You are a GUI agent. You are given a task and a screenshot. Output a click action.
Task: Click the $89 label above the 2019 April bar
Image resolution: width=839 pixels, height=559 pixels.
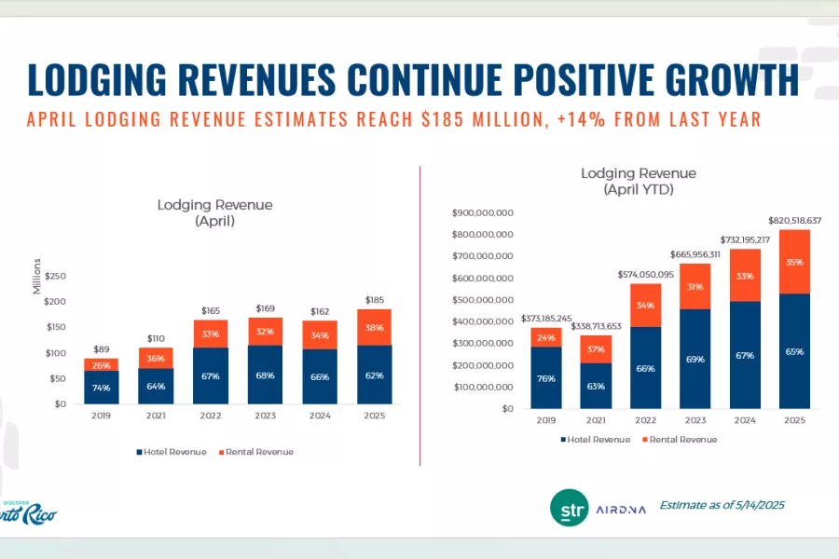click(x=101, y=349)
